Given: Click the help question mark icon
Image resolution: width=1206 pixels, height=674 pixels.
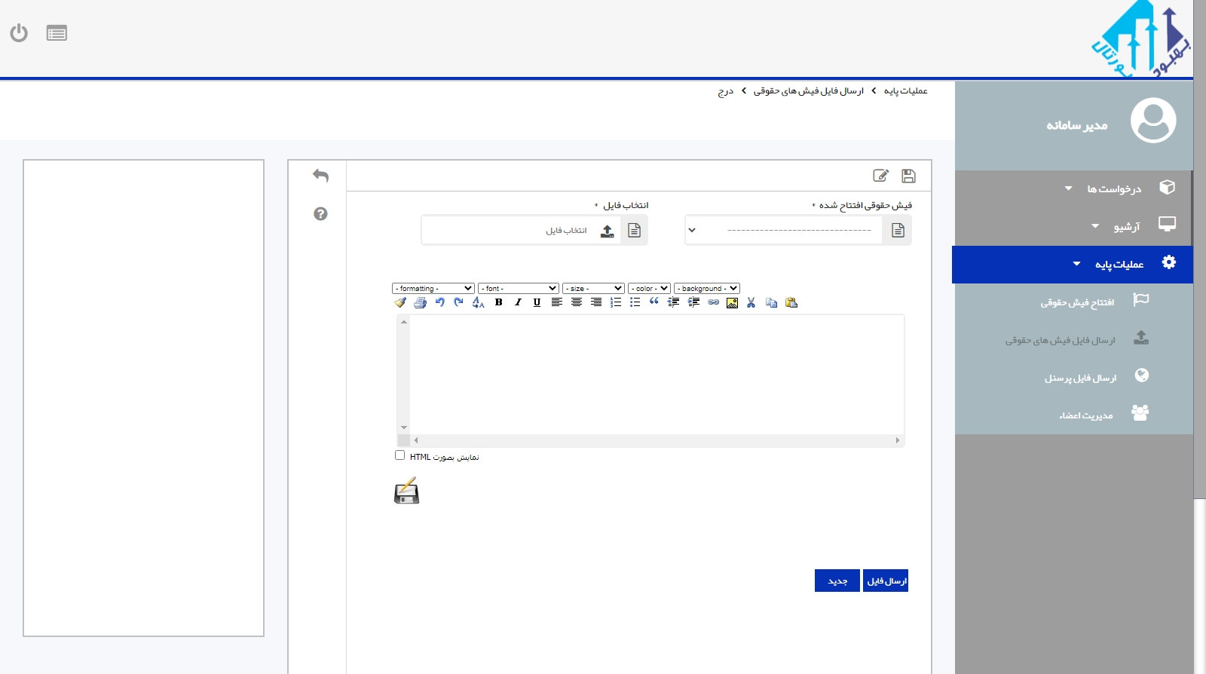Looking at the screenshot, I should click(x=320, y=214).
